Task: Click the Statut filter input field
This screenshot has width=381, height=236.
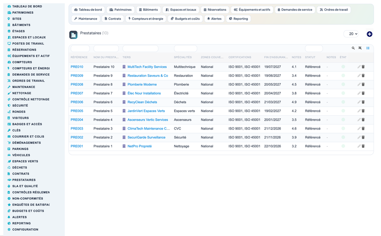Action: tap(314, 49)
